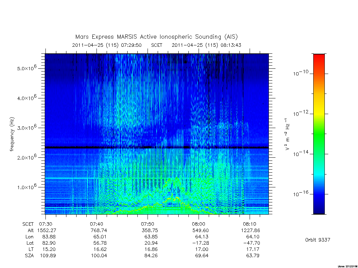Screen dimensions: 358x268
Task: Click the 'Lon' row label
Action: [x=29, y=237]
